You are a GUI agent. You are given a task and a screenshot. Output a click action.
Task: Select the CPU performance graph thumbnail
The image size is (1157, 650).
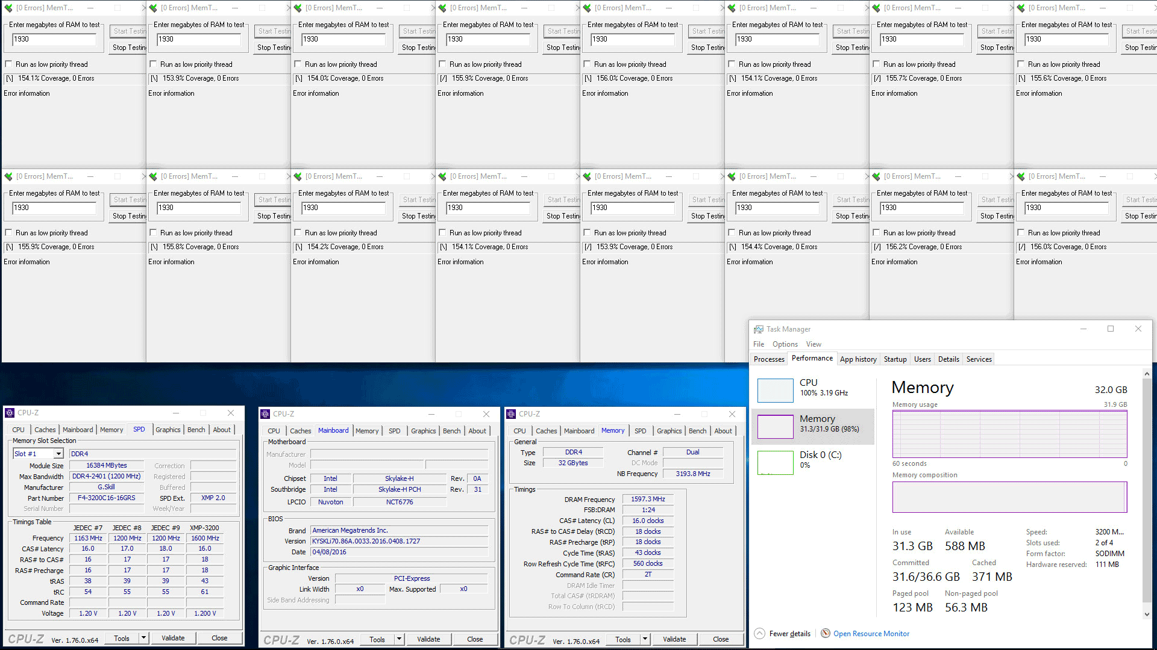[775, 390]
